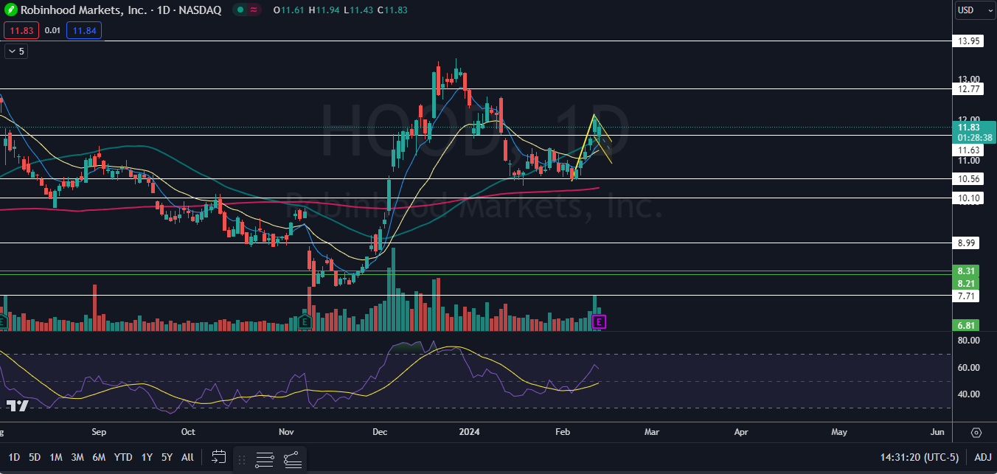Click the purple earnings E marker
Screen dimensions: 997x474
[x=600, y=321]
